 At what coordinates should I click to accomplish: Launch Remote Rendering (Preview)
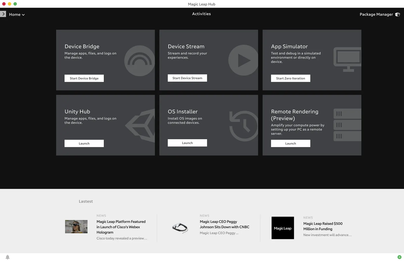[291, 144]
